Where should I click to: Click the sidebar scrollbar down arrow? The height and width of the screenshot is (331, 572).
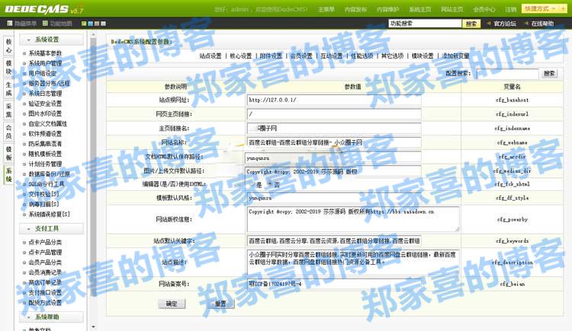click(93, 326)
